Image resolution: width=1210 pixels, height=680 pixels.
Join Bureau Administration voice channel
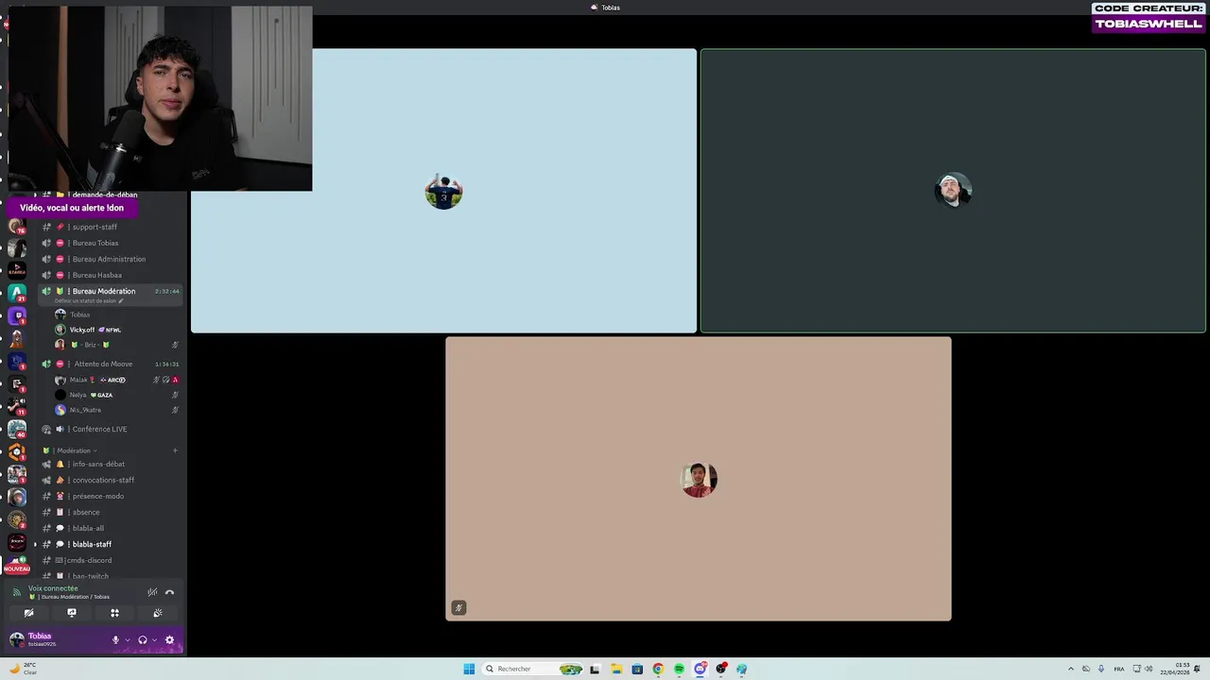tap(110, 259)
